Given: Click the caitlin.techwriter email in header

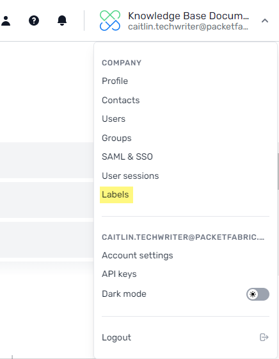Looking at the screenshot, I should pos(188,27).
